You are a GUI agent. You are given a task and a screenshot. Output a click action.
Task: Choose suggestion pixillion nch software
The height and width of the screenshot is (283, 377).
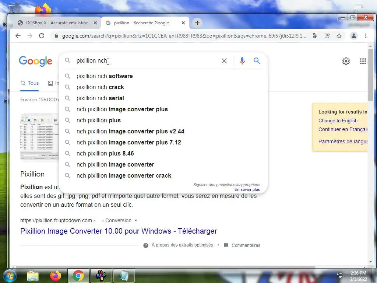pyautogui.click(x=163, y=76)
